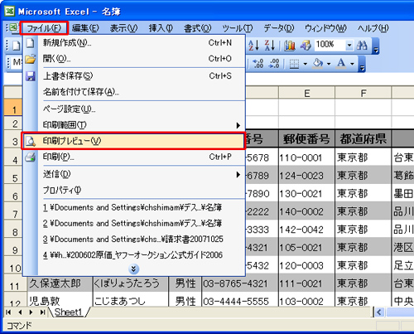Open the borders dropdown arrow
This screenshot has height=334, width=414.
pyautogui.click(x=305, y=64)
